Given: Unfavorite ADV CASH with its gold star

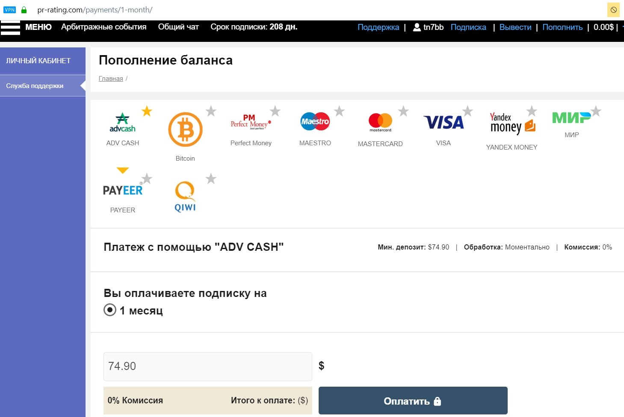Looking at the screenshot, I should pos(147,111).
